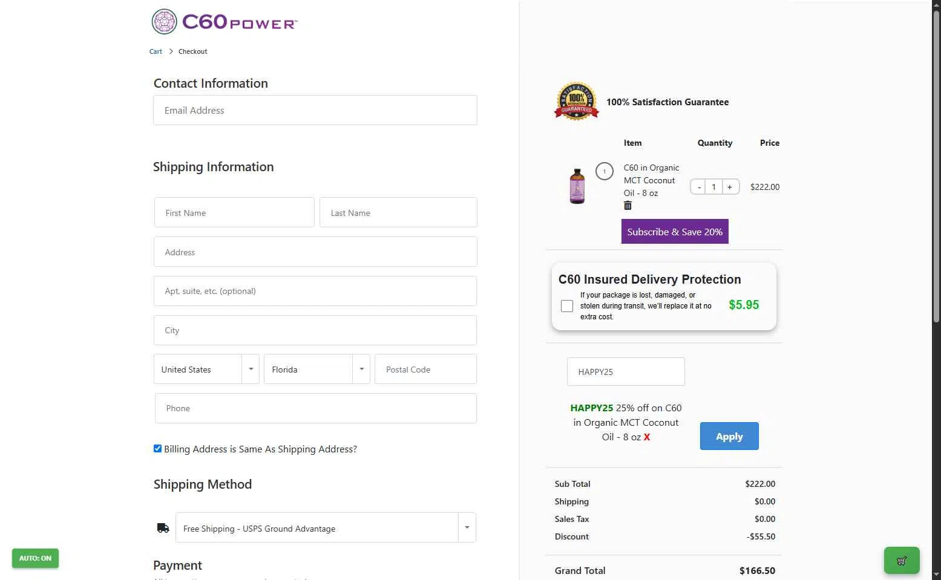
Task: Click the HAPPY25 coupon code field
Action: pos(626,371)
